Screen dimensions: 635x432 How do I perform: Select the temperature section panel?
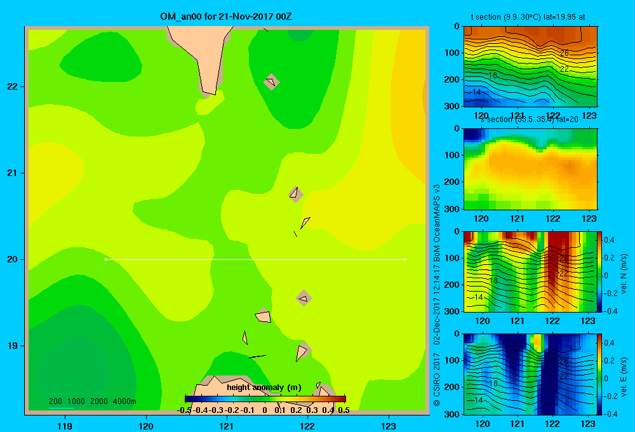pos(530,67)
